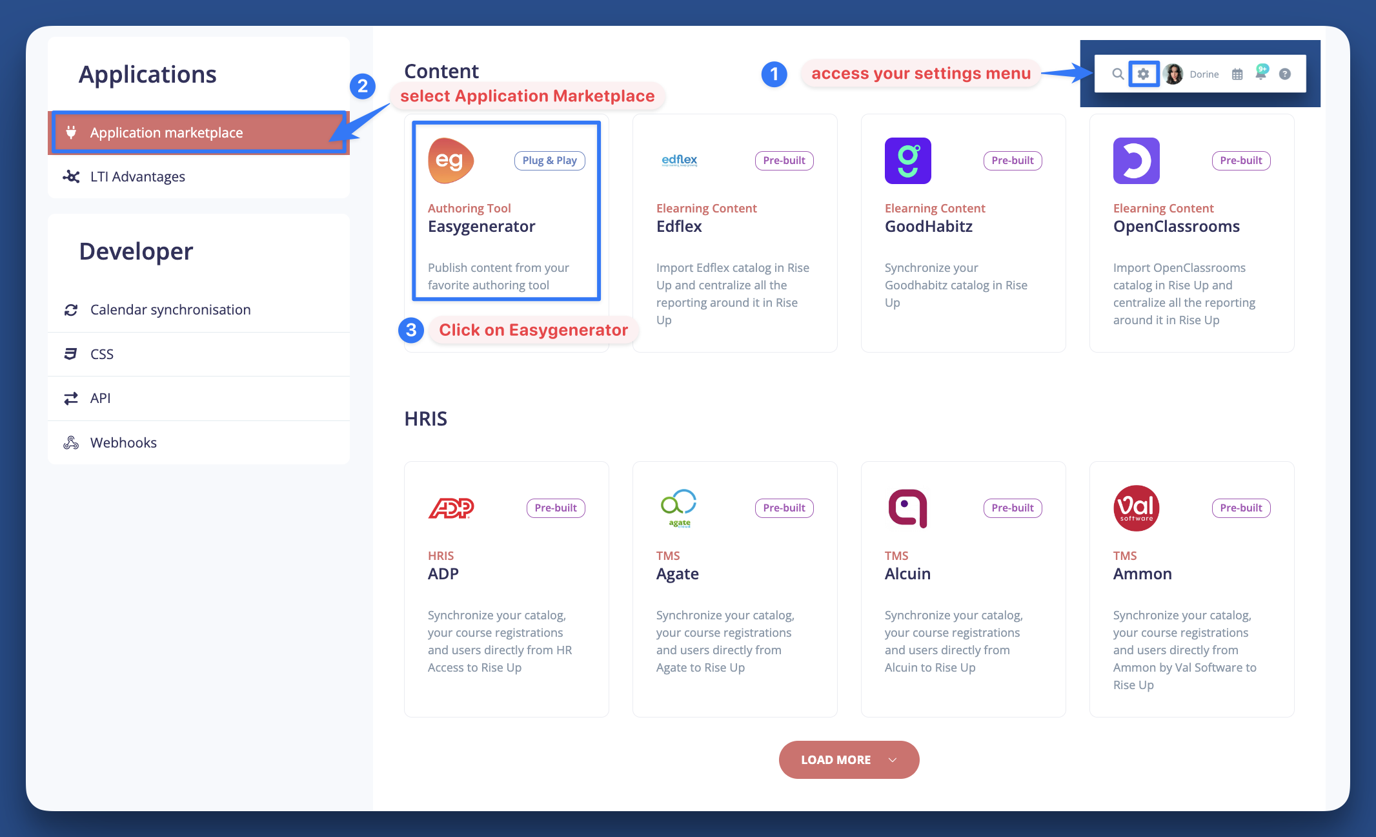This screenshot has width=1376, height=837.
Task: Click the OpenClassrooms logo
Action: [x=1137, y=160]
